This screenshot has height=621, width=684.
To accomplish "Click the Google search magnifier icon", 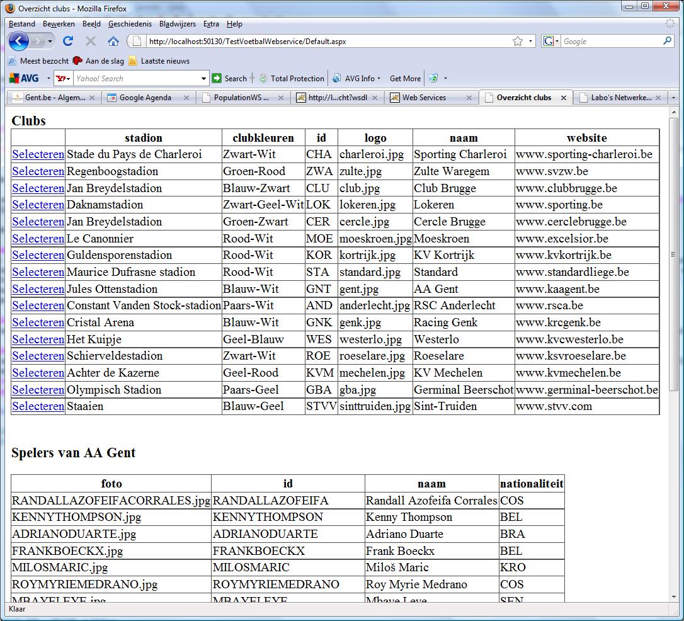I will 668,42.
